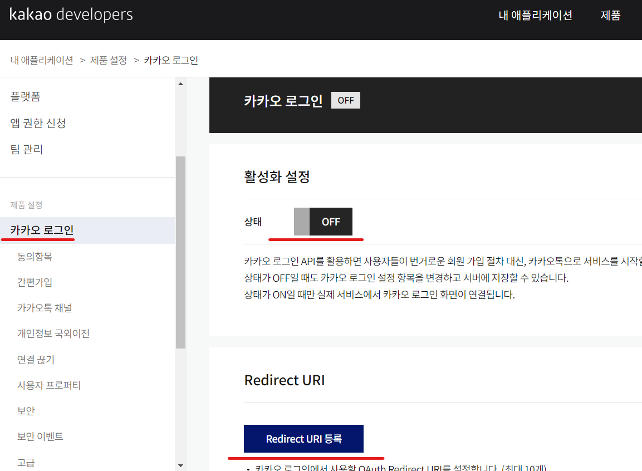Click the 제품 설정 sidebar section label
This screenshot has width=642, height=471.
point(26,205)
